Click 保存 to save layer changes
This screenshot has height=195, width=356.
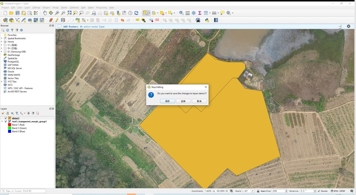click(167, 101)
